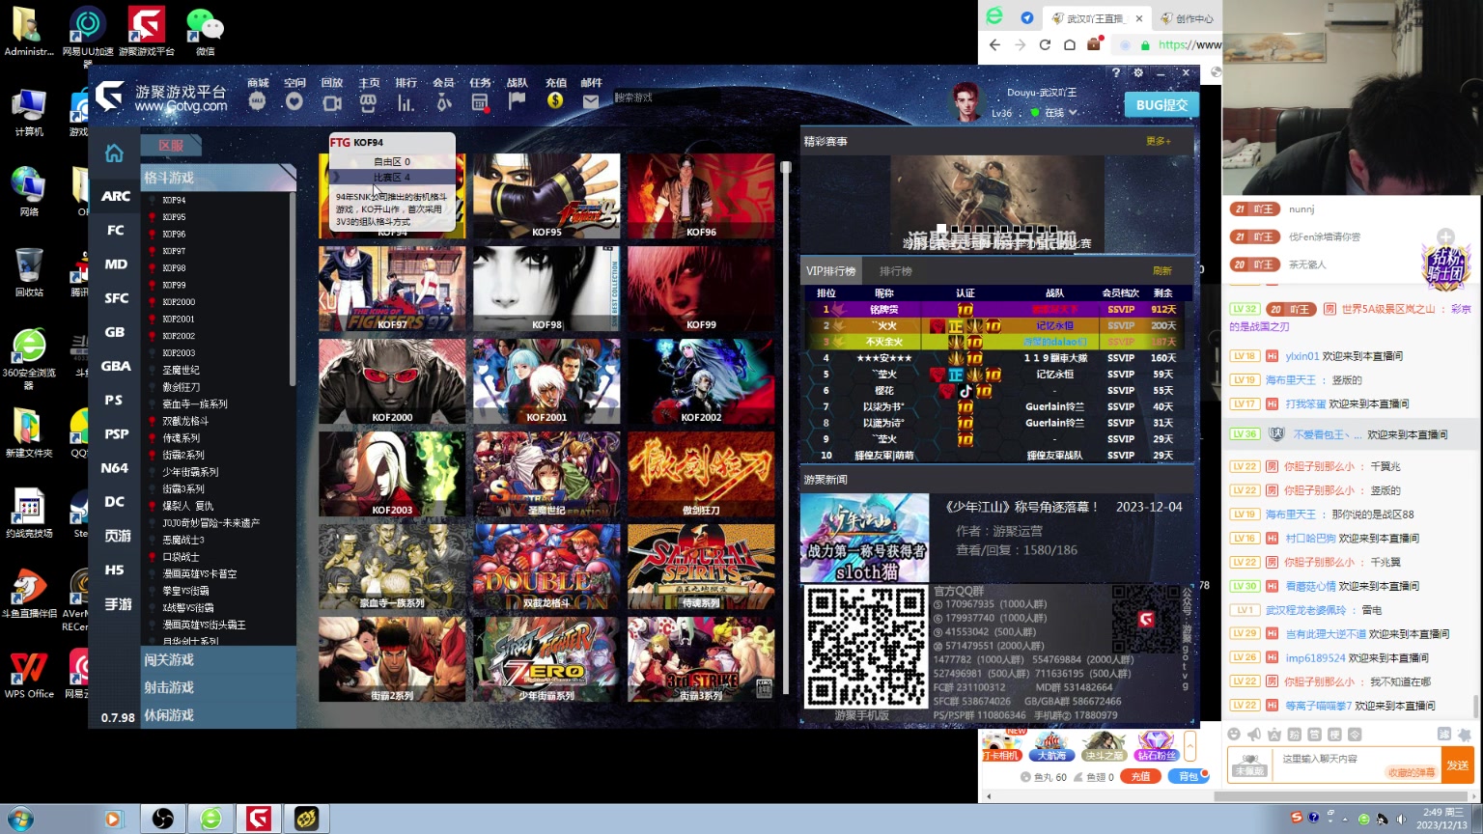Open the Windows Start menu

(x=19, y=819)
